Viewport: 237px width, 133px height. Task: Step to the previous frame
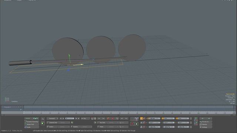tap(63, 119)
